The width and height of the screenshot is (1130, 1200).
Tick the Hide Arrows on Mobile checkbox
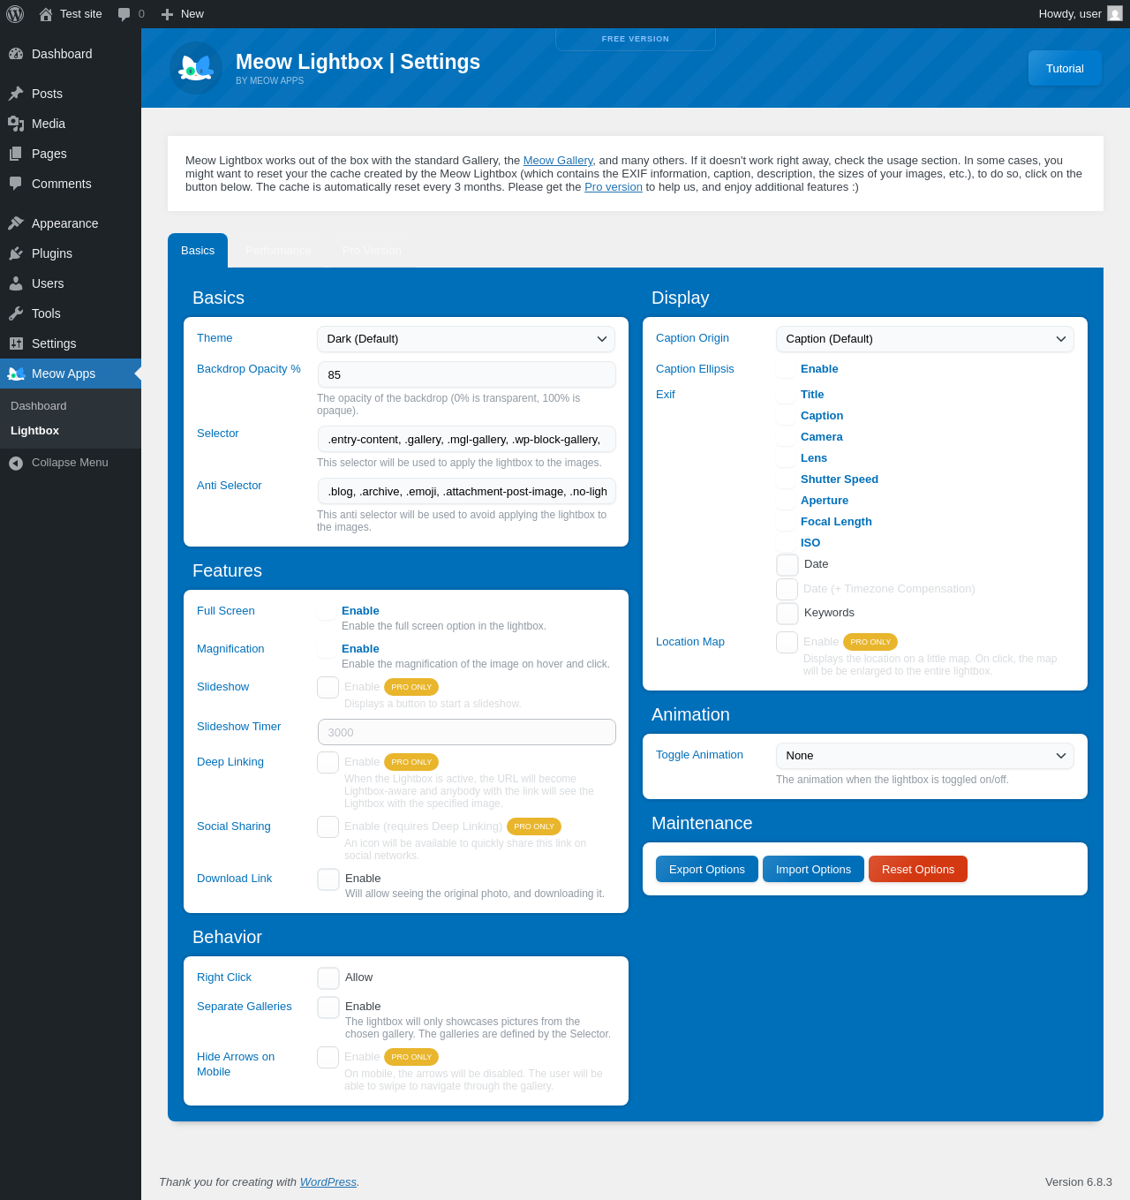tap(328, 1057)
